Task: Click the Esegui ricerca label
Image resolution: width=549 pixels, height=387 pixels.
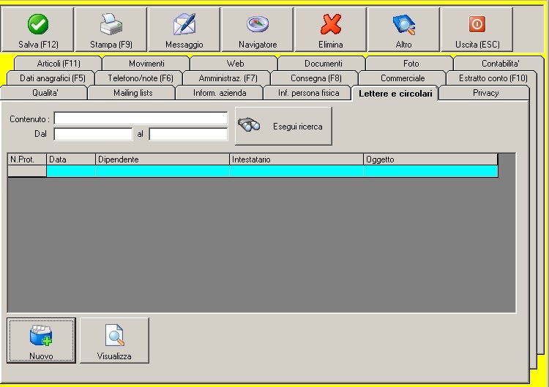Action: pyautogui.click(x=298, y=127)
